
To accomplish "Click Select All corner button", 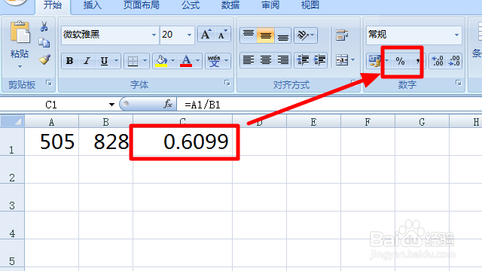I will (x=12, y=121).
